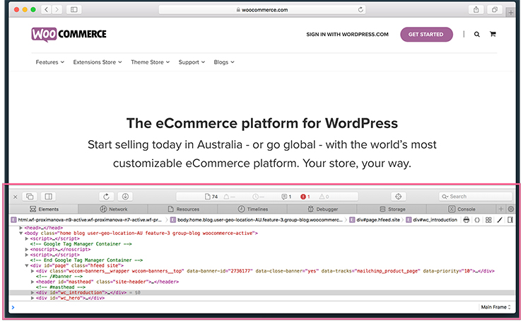Viewport: 523px width, 322px height.
Task: Open the shopping cart icon
Action: (493, 34)
